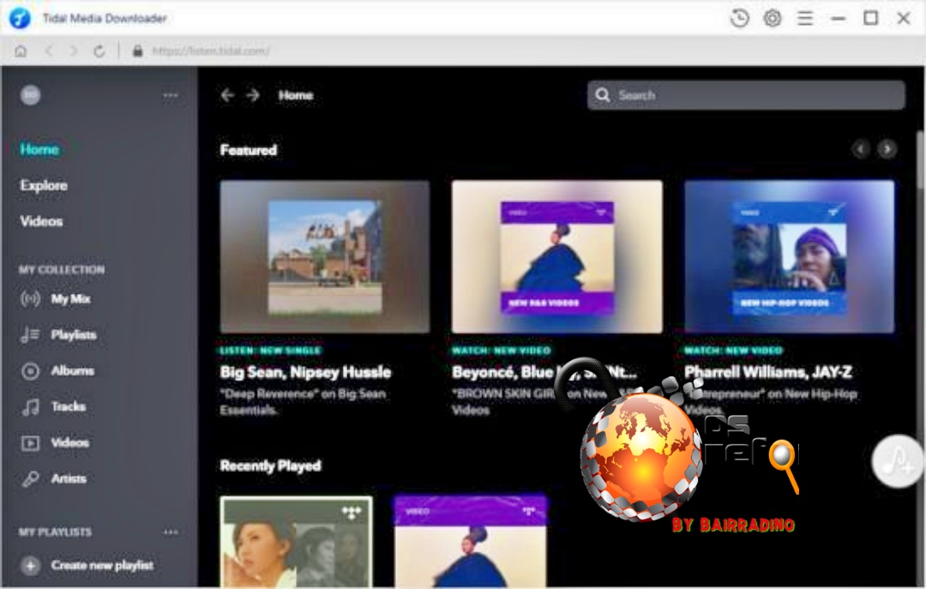This screenshot has width=926, height=589.
Task: Click the plus icon for Create new playlist
Action: (31, 565)
